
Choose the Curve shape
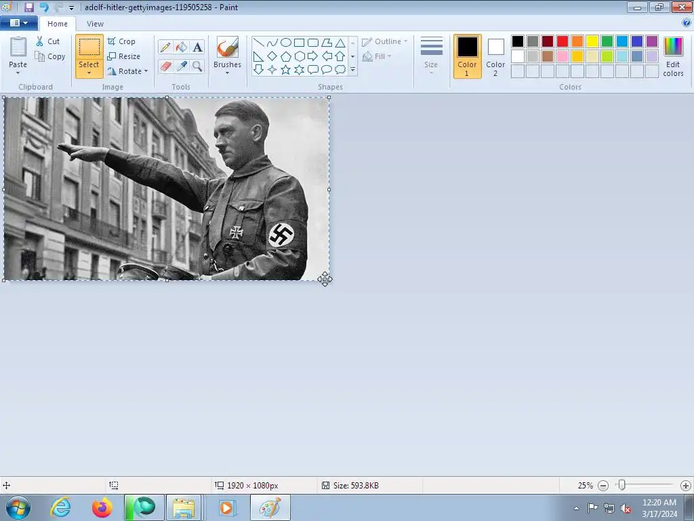(272, 43)
